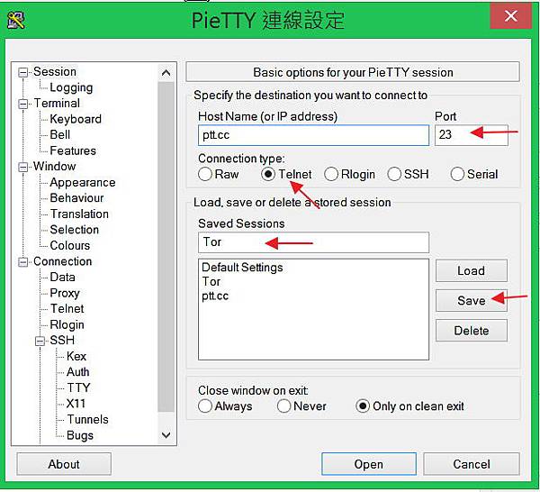Click the About button
This screenshot has width=540, height=492.
point(64,464)
